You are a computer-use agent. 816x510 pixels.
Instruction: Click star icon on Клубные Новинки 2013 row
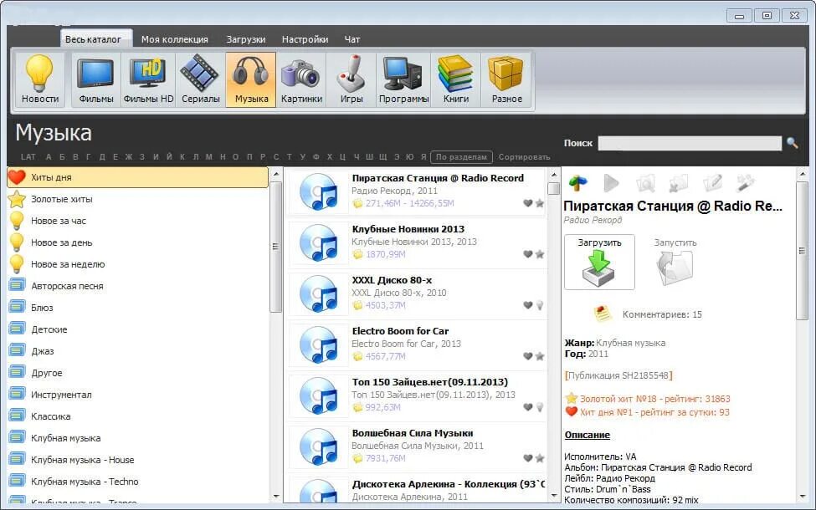coord(540,254)
